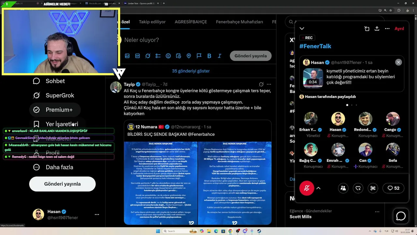417x235 pixels.
Task: Toggle bold text formatting
Action: tap(209, 56)
